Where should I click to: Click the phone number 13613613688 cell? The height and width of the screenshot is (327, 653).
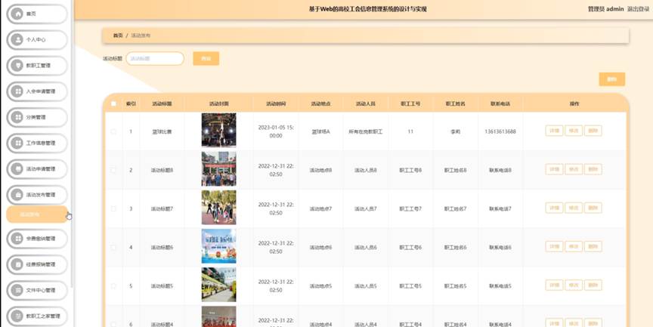500,131
